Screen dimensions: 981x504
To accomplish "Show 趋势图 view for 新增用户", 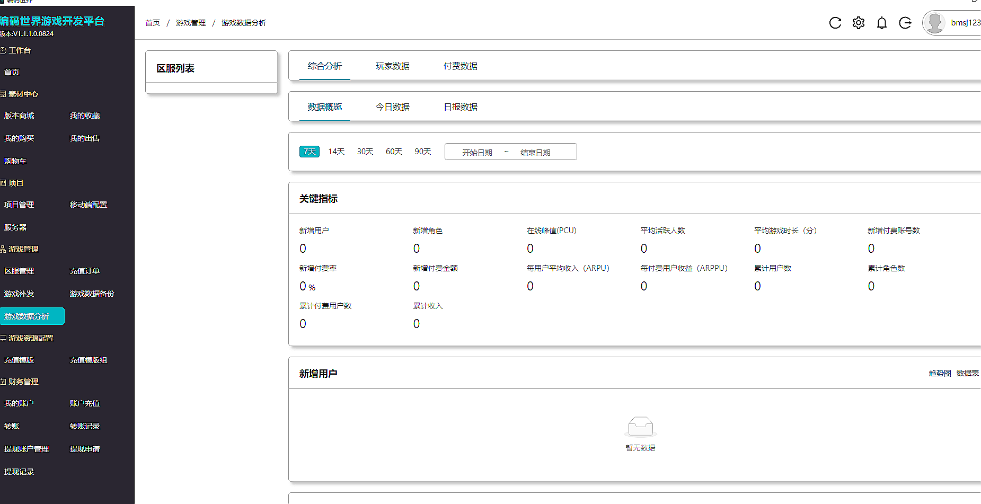I will click(x=940, y=373).
